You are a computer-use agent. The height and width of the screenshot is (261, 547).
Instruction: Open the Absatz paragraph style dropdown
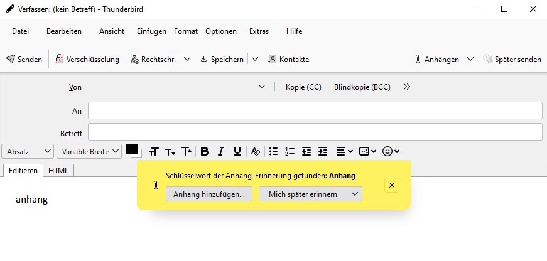click(x=29, y=151)
